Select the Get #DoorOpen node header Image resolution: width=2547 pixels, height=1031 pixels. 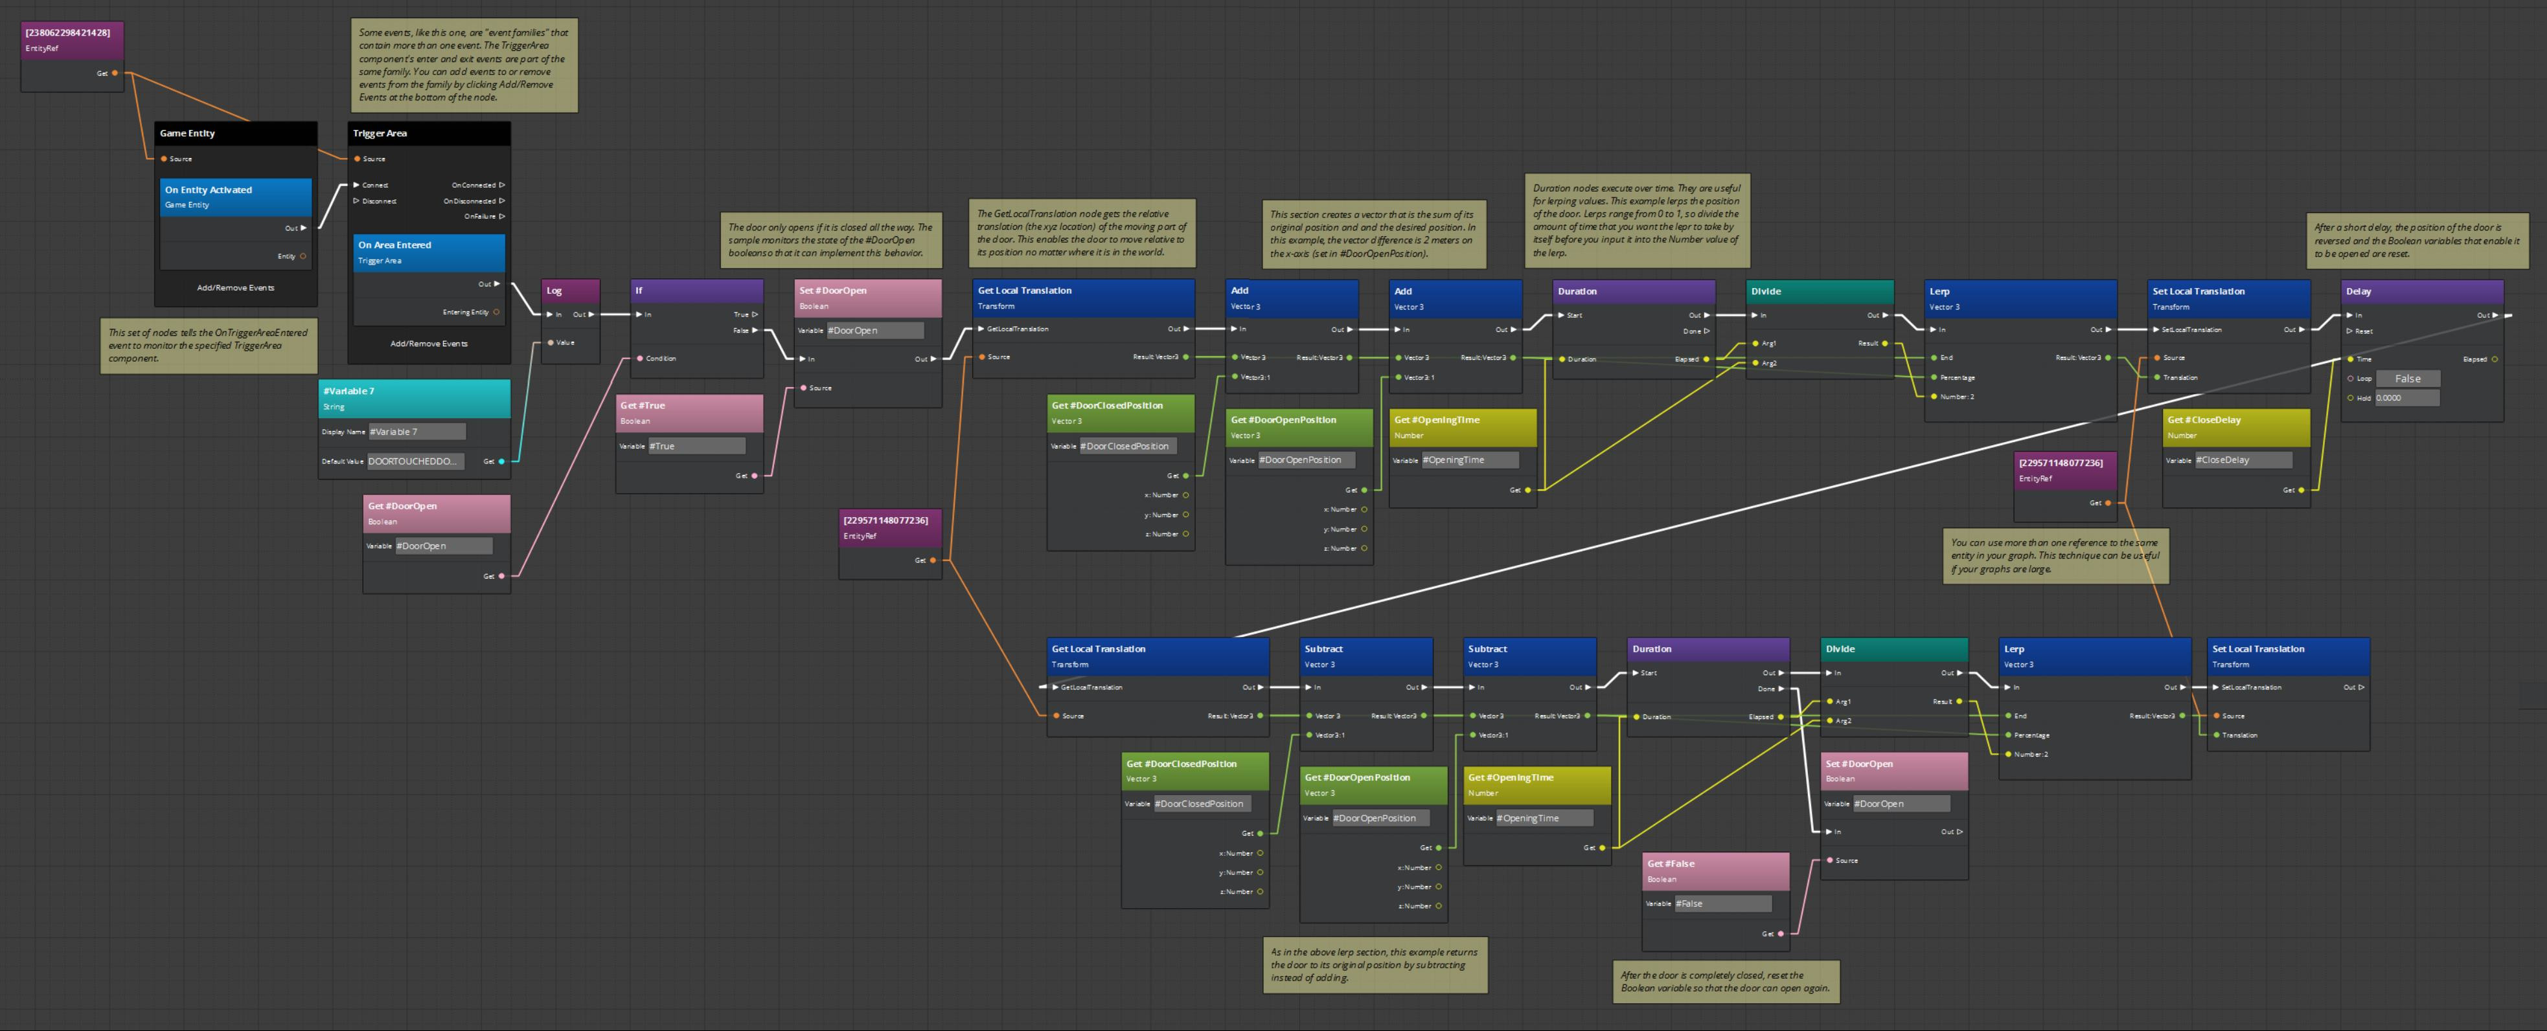[x=437, y=513]
